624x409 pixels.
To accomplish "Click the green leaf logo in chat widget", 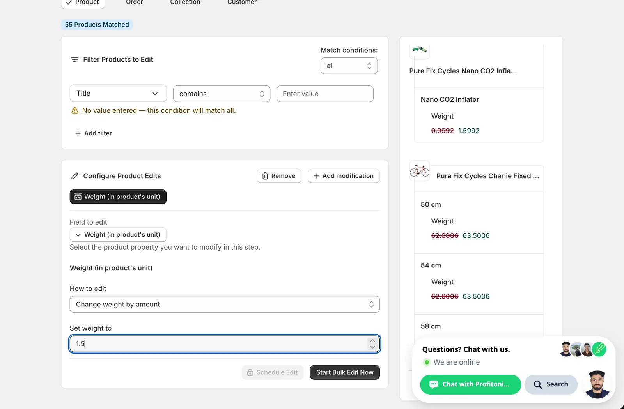I will point(599,349).
